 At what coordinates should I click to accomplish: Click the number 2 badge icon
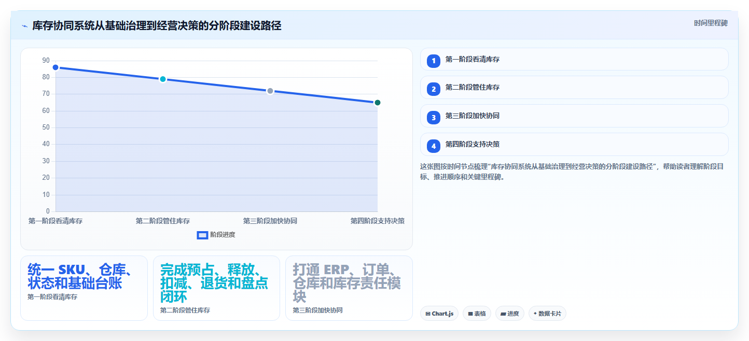(434, 89)
